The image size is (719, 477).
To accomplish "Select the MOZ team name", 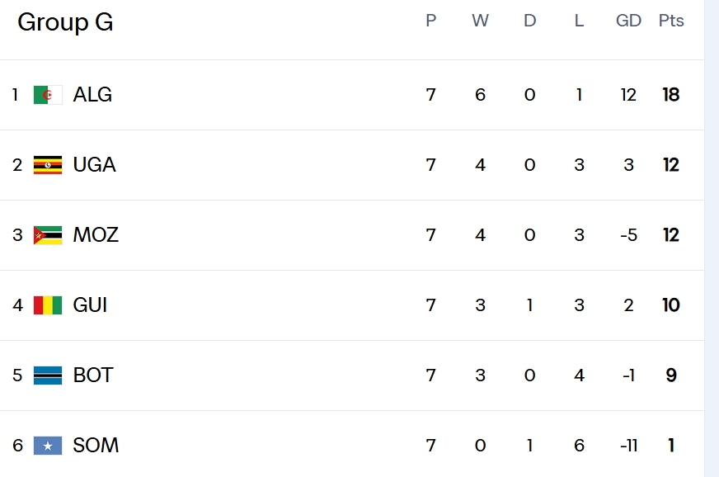I will click(x=96, y=235).
